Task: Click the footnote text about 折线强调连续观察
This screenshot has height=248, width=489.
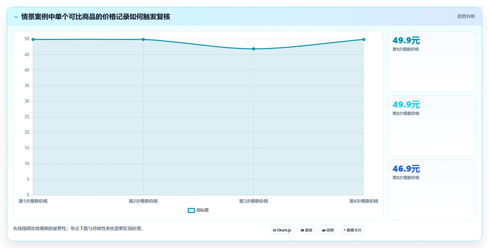Action: (79, 228)
